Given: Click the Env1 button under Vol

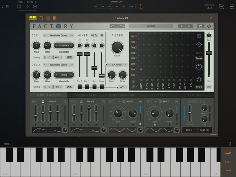Looking at the screenshot, I should [x=209, y=87].
